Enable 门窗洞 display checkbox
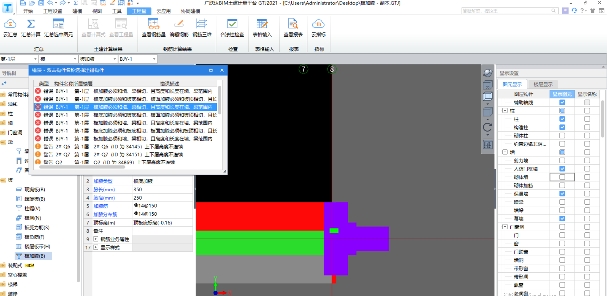This screenshot has width=607, height=296. 562,227
